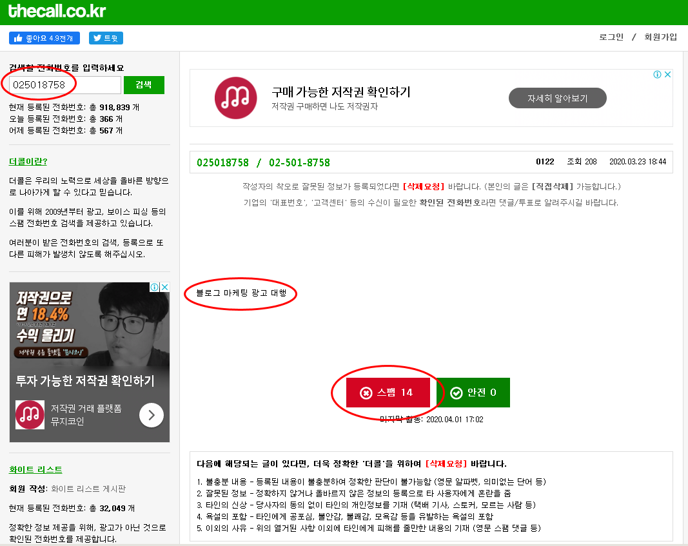Close the sidebar ad with X

(x=164, y=288)
